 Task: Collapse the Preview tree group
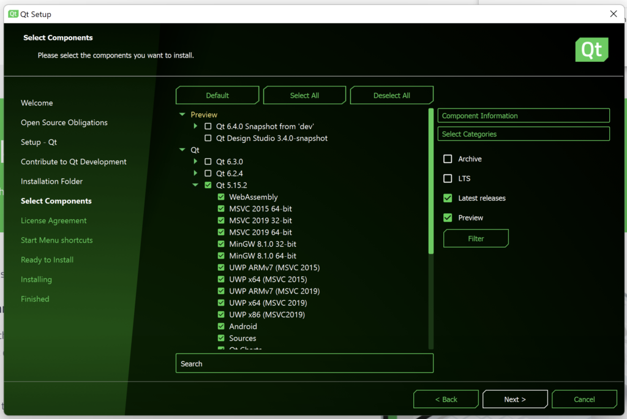pos(182,115)
